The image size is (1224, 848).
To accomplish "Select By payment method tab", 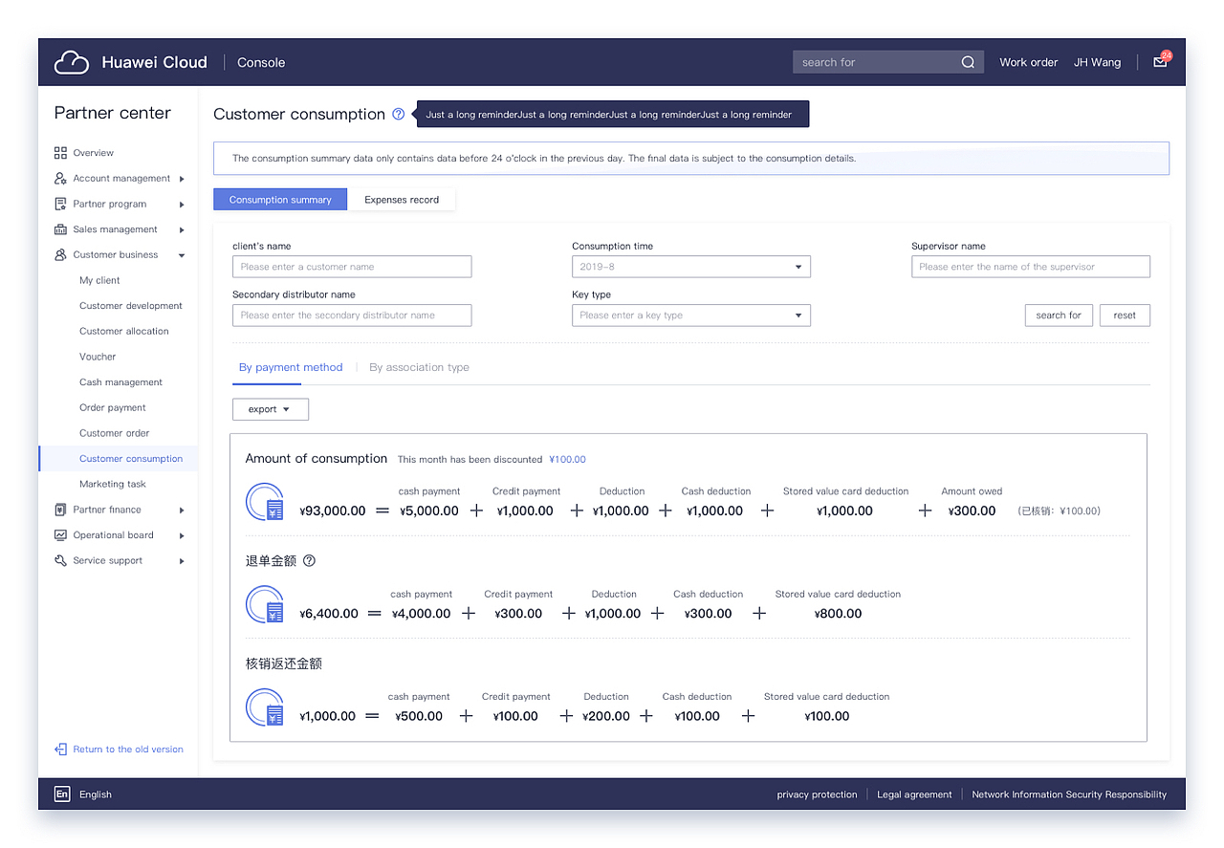I will coord(291,367).
